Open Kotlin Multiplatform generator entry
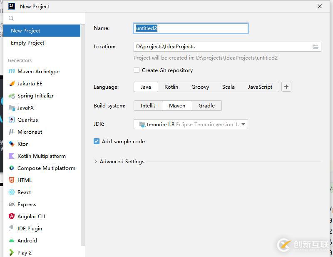This screenshot has width=333, height=257. point(42,156)
